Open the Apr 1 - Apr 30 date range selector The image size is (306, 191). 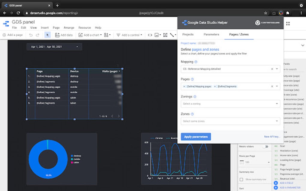point(54,47)
